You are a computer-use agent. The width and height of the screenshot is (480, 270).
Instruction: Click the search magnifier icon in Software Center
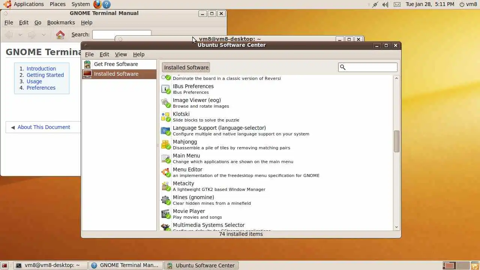tap(342, 67)
